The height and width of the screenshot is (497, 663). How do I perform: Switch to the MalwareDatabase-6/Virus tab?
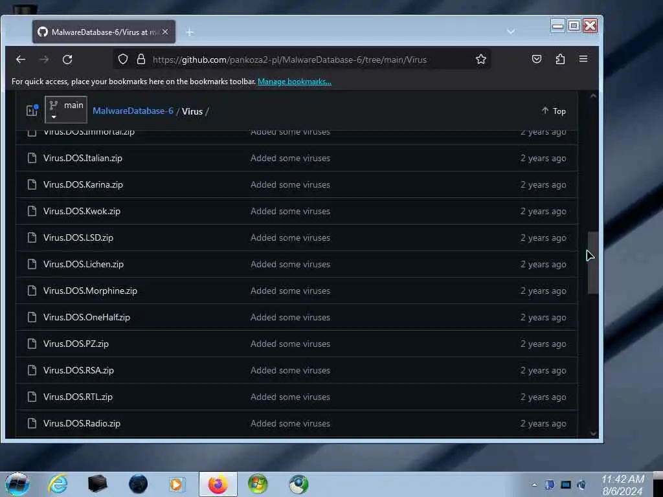tap(104, 32)
